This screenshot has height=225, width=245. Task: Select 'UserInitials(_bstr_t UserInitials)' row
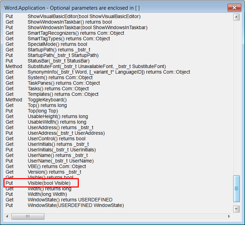pyautogui.click(x=51, y=150)
